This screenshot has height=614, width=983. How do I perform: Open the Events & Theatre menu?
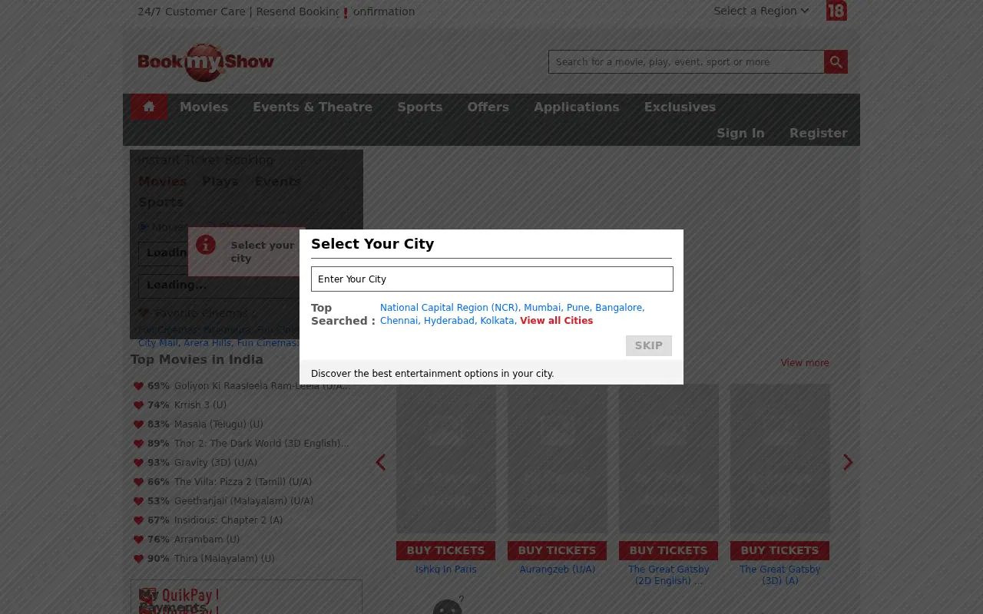(313, 107)
